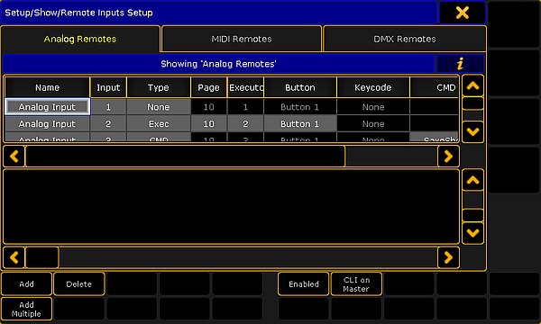Screen dimensions: 541x324
Task: Click the down arrow of the lower pane scrollbar
Action: coord(472,233)
